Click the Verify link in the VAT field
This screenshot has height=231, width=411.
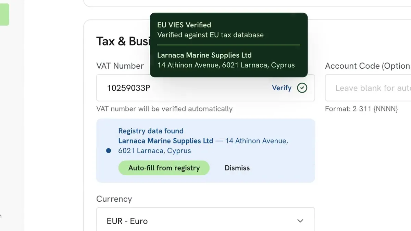click(282, 88)
